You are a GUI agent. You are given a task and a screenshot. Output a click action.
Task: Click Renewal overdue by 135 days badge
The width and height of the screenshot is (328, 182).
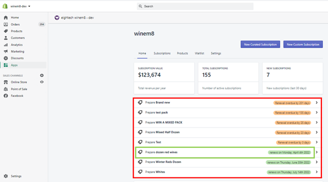click(x=292, y=113)
